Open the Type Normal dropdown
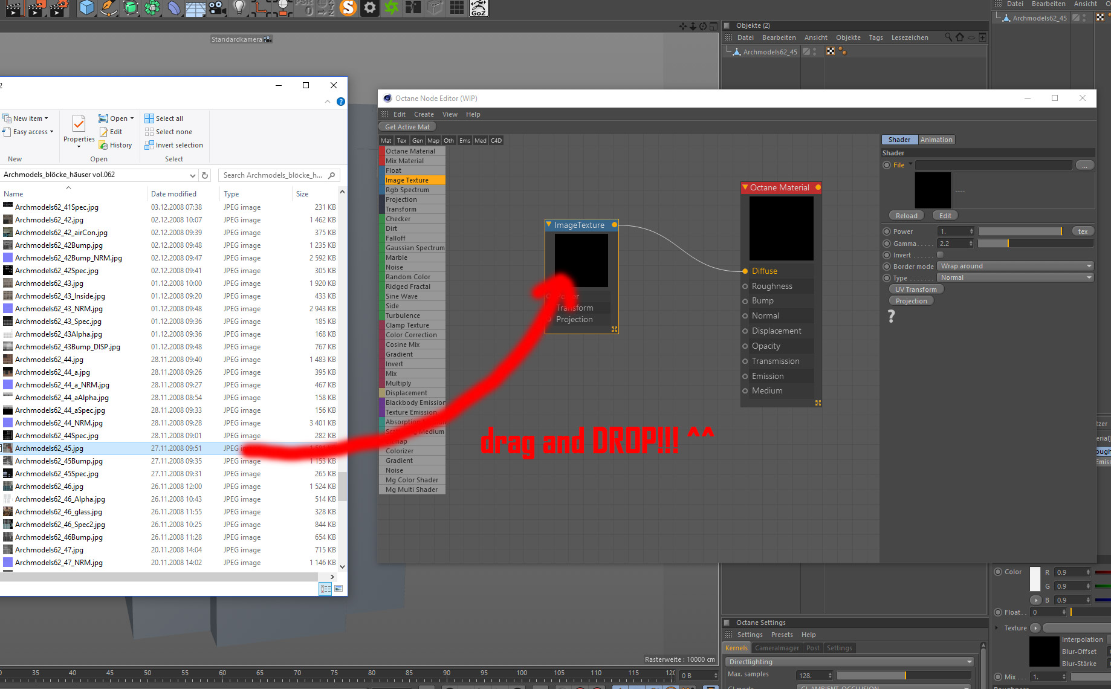This screenshot has height=689, width=1111. point(1015,278)
